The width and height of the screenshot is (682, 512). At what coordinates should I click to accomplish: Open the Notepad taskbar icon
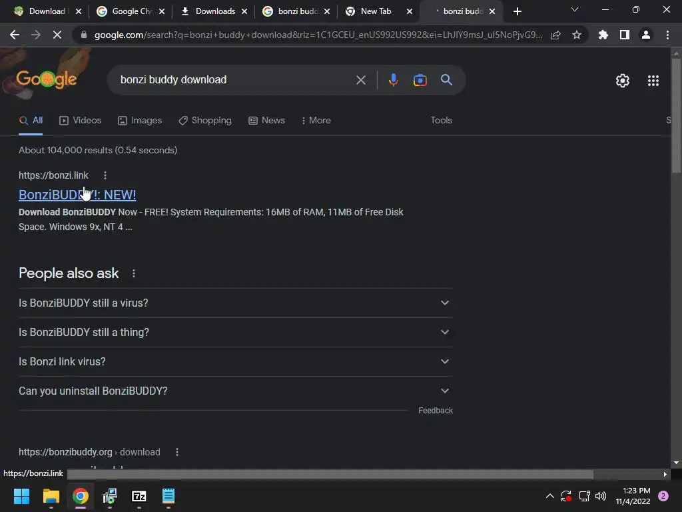[169, 496]
